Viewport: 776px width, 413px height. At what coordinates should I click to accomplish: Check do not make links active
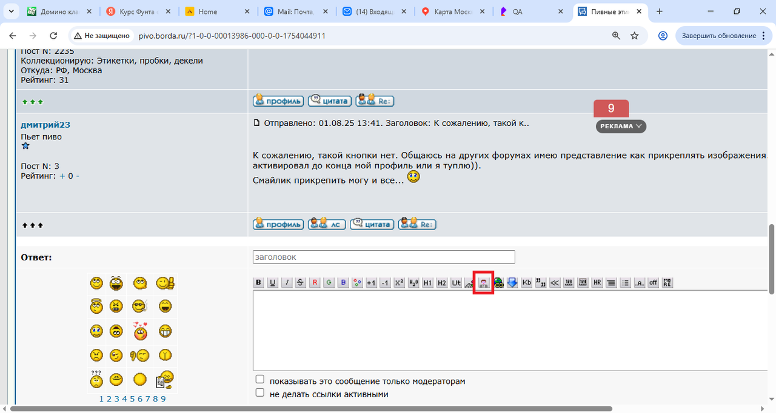tap(260, 392)
